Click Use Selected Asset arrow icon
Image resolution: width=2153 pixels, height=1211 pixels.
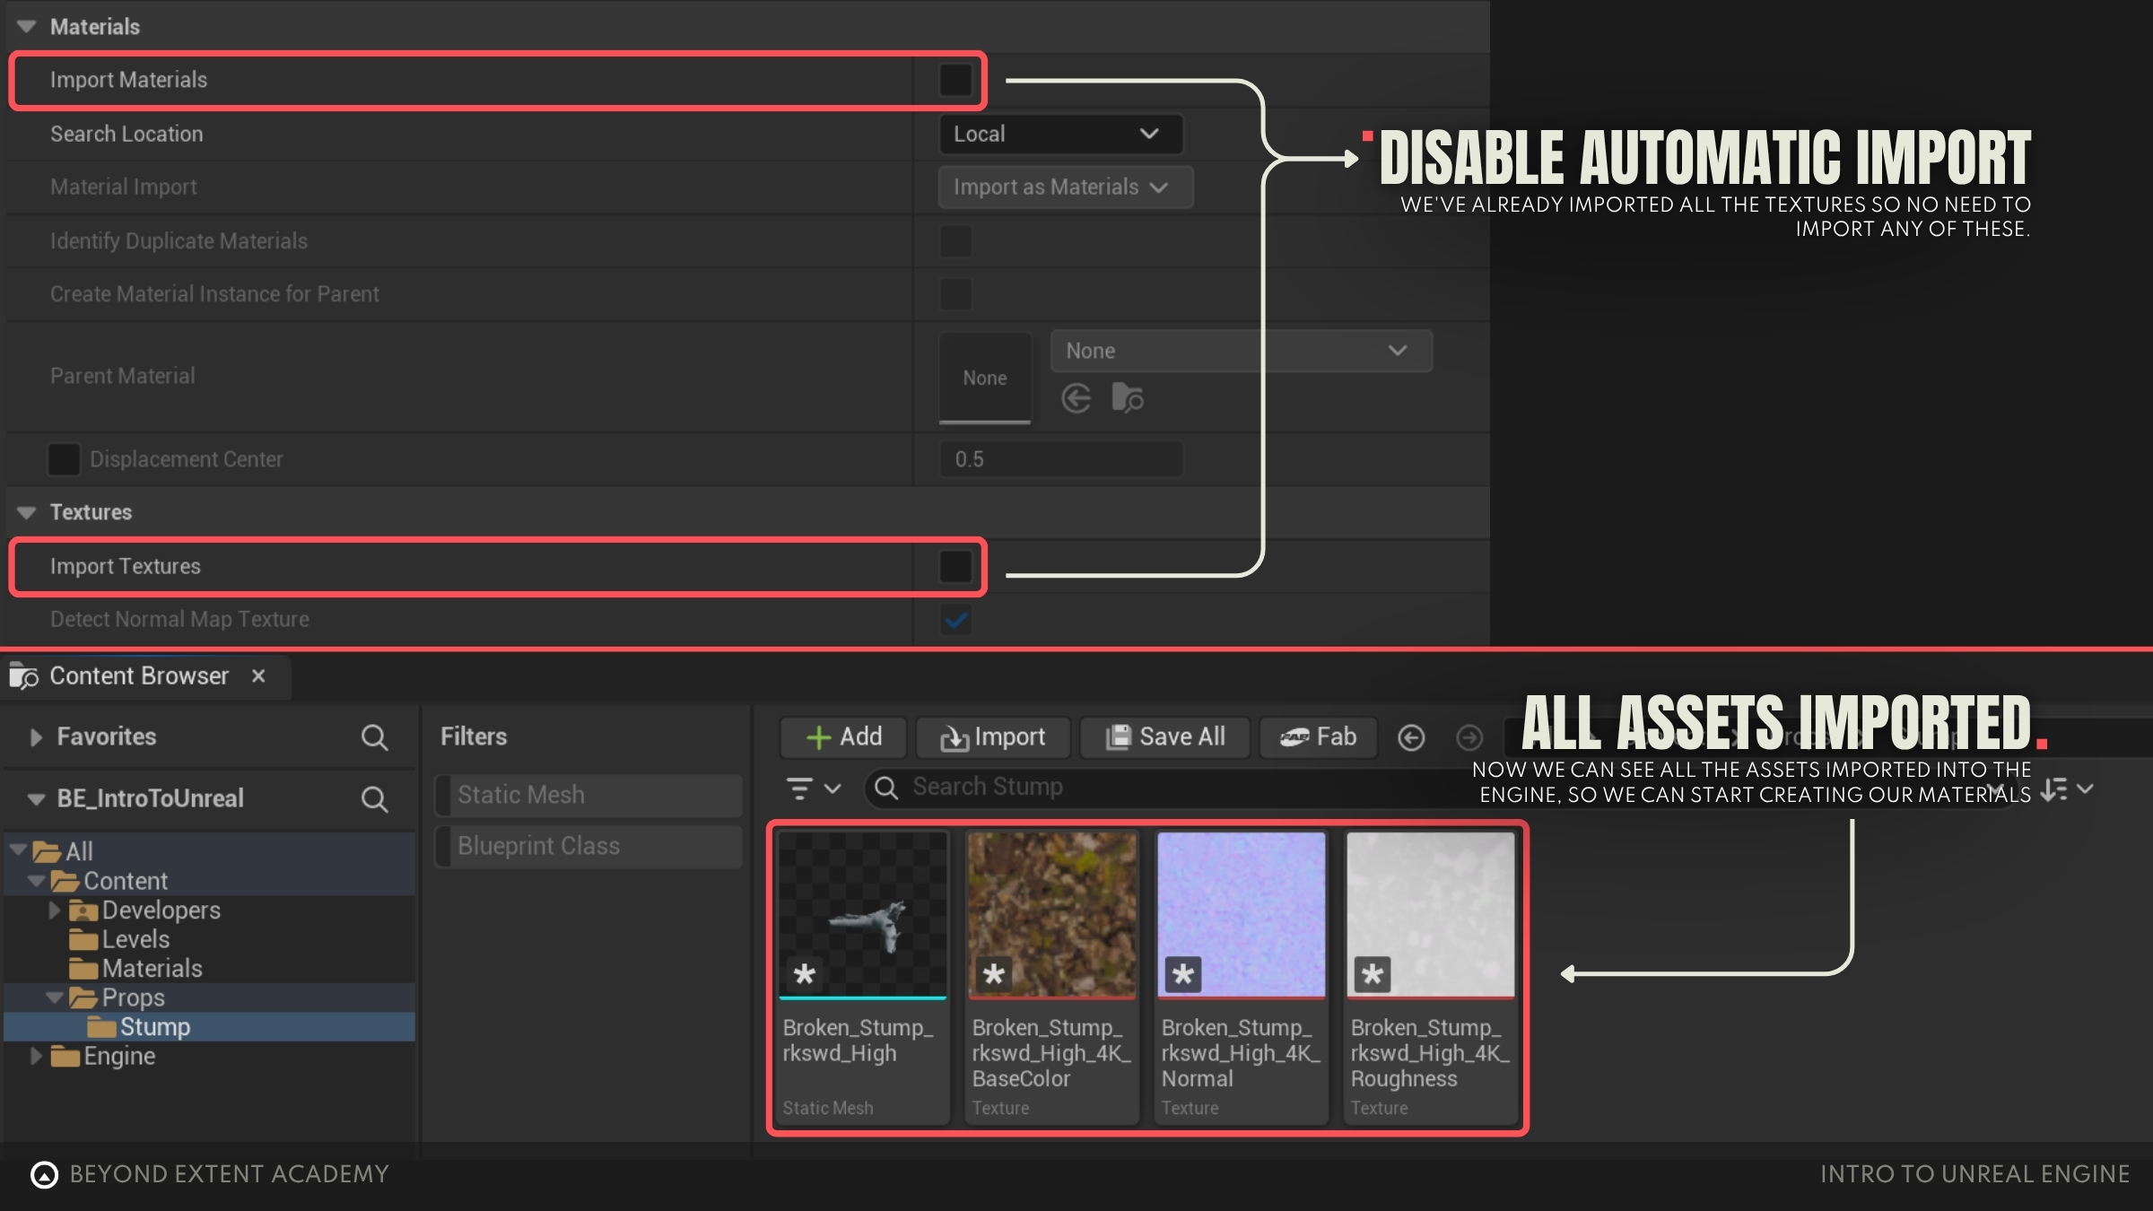tap(1076, 398)
